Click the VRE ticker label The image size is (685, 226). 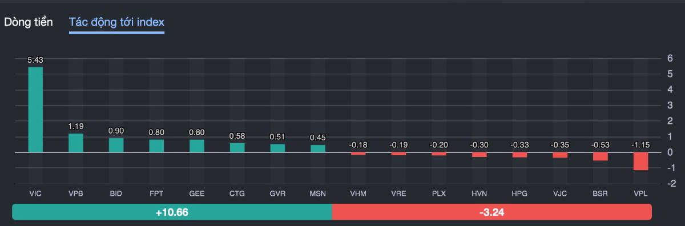pyautogui.click(x=398, y=194)
